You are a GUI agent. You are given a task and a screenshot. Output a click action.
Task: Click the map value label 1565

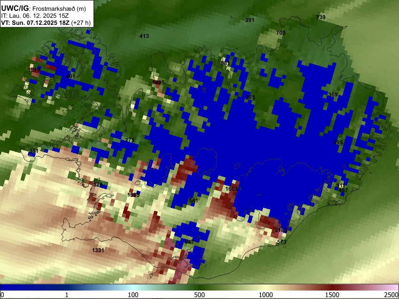133,195
